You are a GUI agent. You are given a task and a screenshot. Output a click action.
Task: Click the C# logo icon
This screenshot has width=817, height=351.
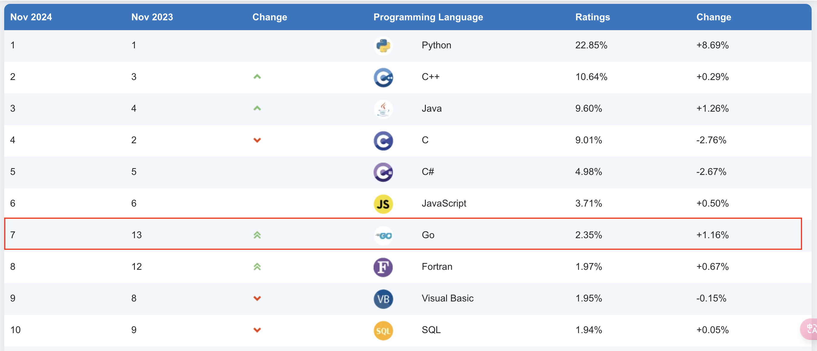coord(383,172)
